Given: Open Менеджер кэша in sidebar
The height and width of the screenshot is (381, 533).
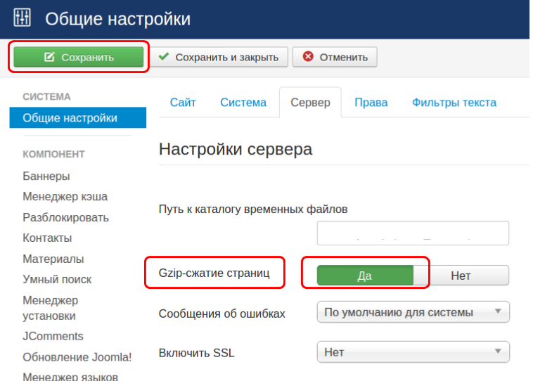Looking at the screenshot, I should coord(65,197).
